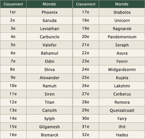Select the Alexander world entry
145x139 pixels.
tap(50, 78)
